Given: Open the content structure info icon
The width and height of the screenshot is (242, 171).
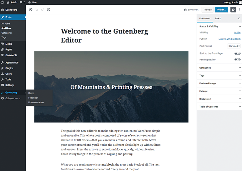Looking at the screenshot, I should (x=48, y=10).
